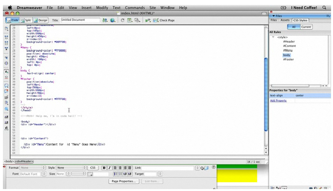Click the Align Center icon in Properties
The image size is (333, 191).
(120, 168)
